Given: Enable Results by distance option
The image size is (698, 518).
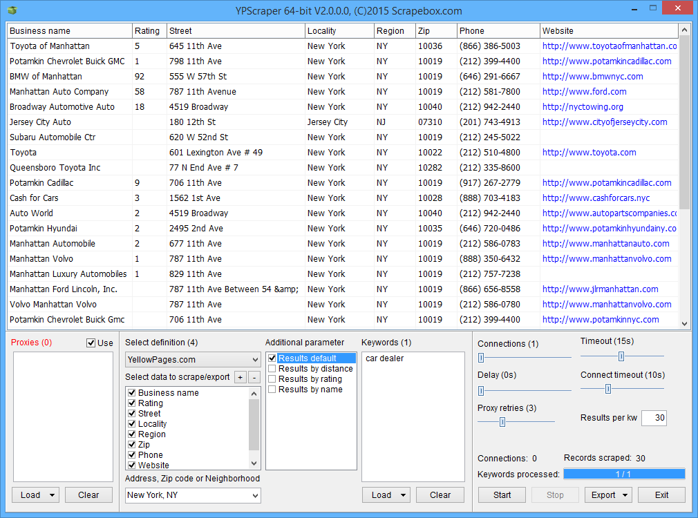Looking at the screenshot, I should click(272, 369).
